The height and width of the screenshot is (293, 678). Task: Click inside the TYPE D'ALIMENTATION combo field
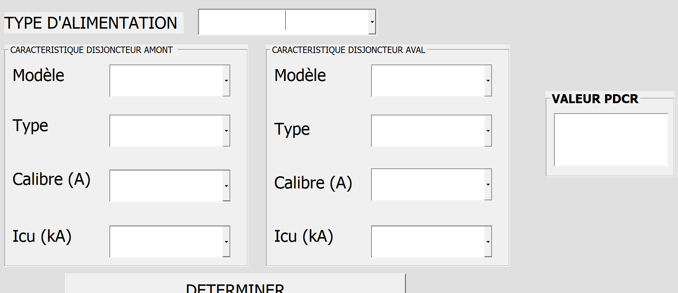tap(283, 22)
